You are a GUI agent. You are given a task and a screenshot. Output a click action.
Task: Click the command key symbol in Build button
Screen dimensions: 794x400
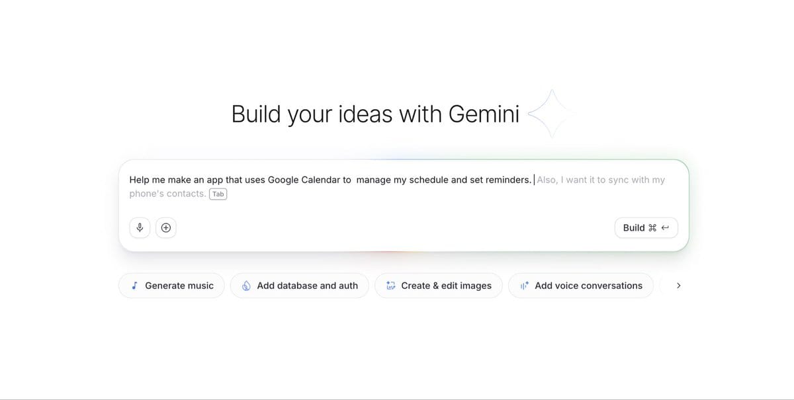tap(652, 228)
